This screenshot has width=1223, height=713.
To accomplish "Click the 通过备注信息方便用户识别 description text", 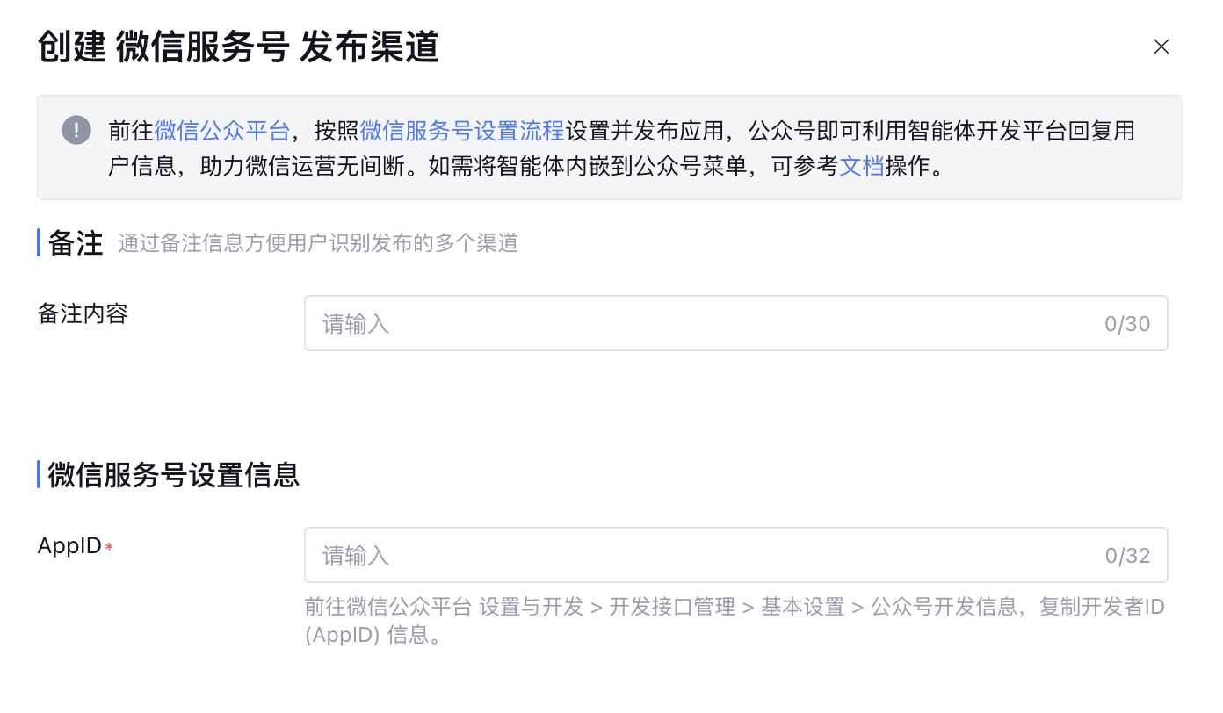I will [x=318, y=243].
